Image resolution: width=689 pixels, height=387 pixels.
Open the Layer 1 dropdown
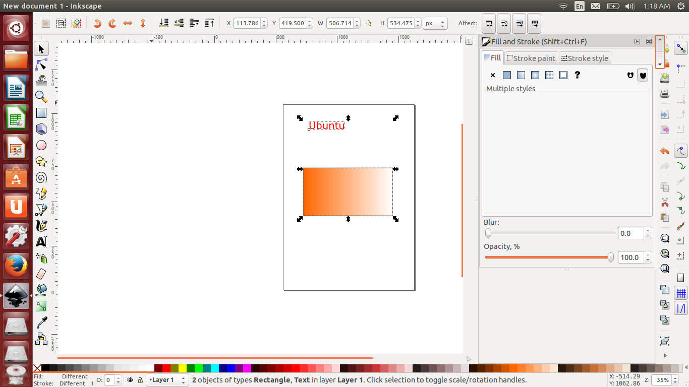(x=167, y=380)
